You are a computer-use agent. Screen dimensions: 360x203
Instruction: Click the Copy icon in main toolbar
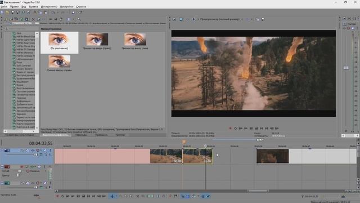(40, 12)
